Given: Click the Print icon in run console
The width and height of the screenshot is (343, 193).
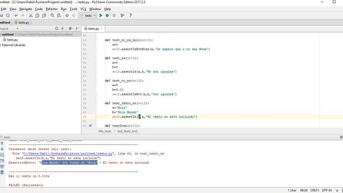Looking at the screenshot, I should [2, 167].
